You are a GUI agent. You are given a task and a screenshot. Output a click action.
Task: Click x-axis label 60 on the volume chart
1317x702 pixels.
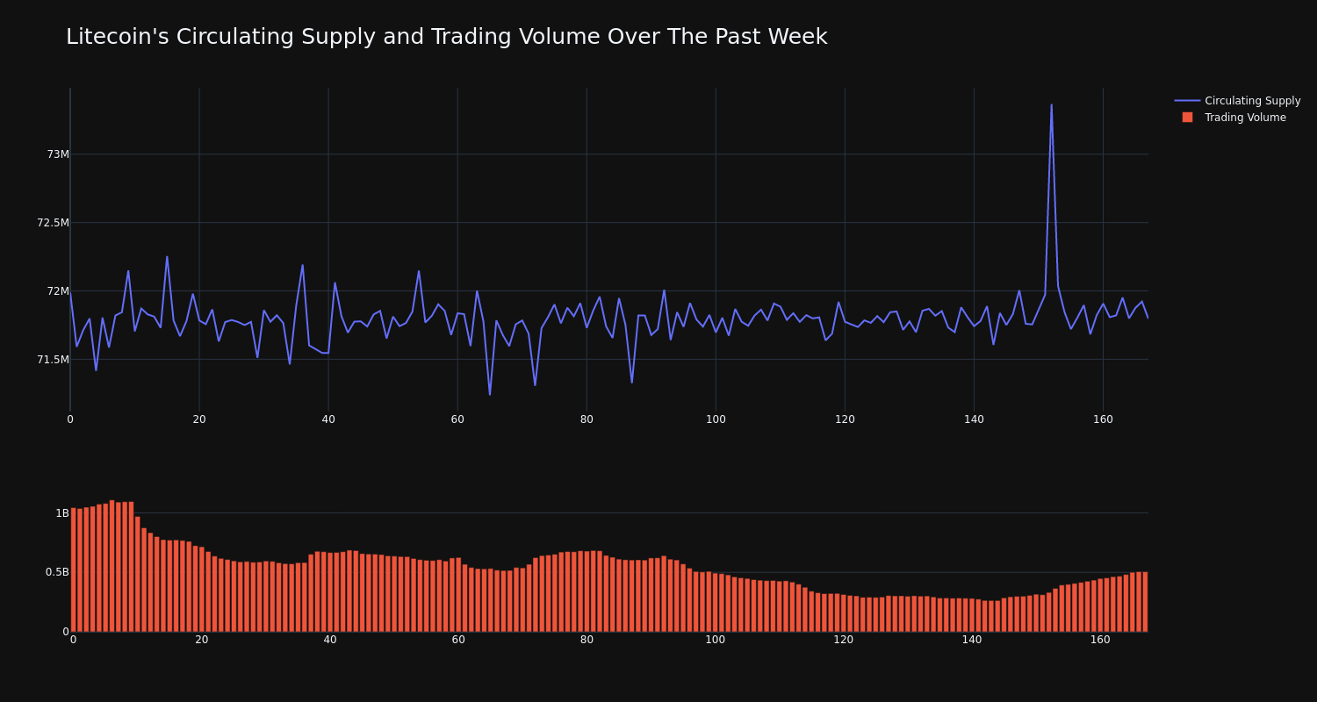click(x=458, y=640)
